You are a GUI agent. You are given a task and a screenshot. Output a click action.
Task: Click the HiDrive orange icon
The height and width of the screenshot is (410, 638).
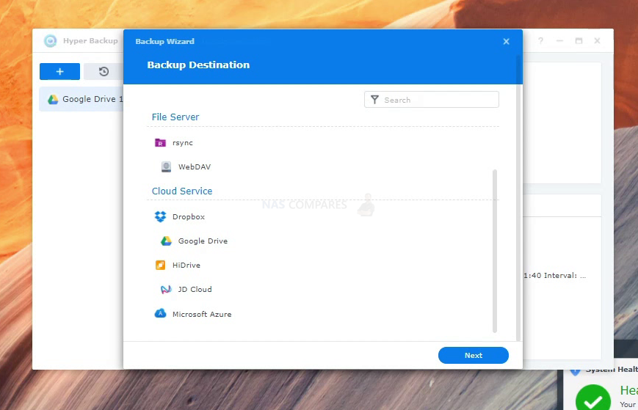[x=160, y=265]
